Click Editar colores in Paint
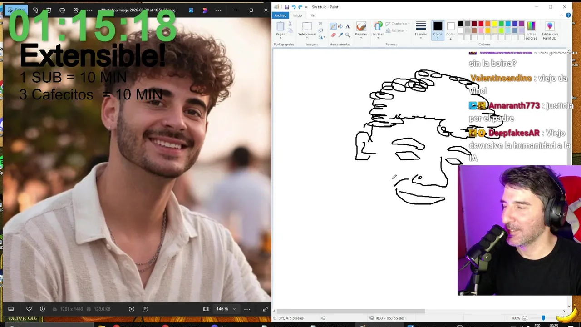The width and height of the screenshot is (581, 327). pos(531,30)
